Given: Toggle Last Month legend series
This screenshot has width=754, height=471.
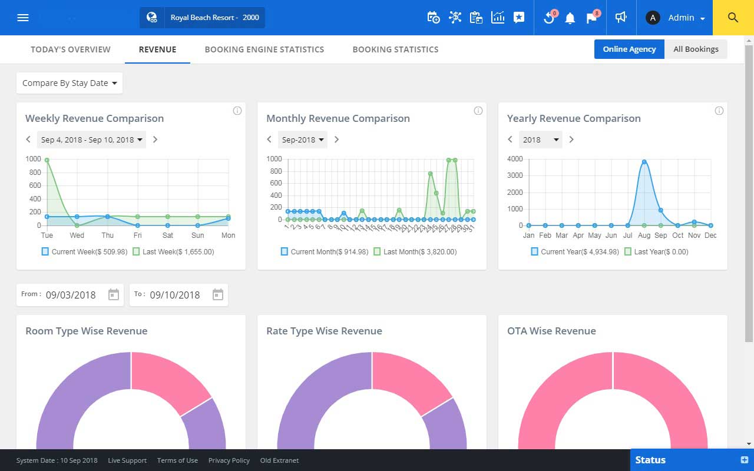Looking at the screenshot, I should pyautogui.click(x=415, y=251).
